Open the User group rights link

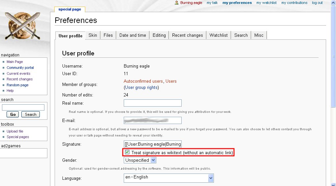(142, 88)
